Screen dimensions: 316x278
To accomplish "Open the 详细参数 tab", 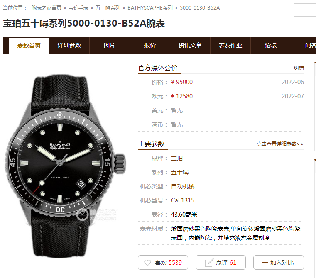I will click(x=69, y=45).
